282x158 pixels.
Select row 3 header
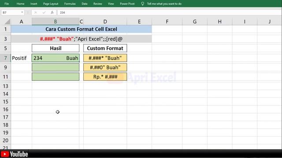5,39
